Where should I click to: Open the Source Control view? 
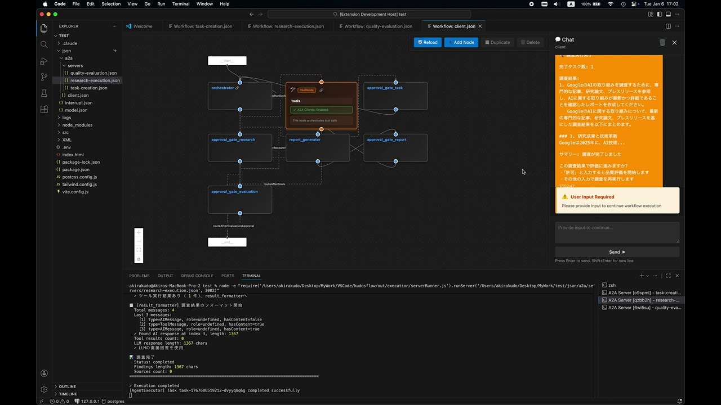[44, 77]
